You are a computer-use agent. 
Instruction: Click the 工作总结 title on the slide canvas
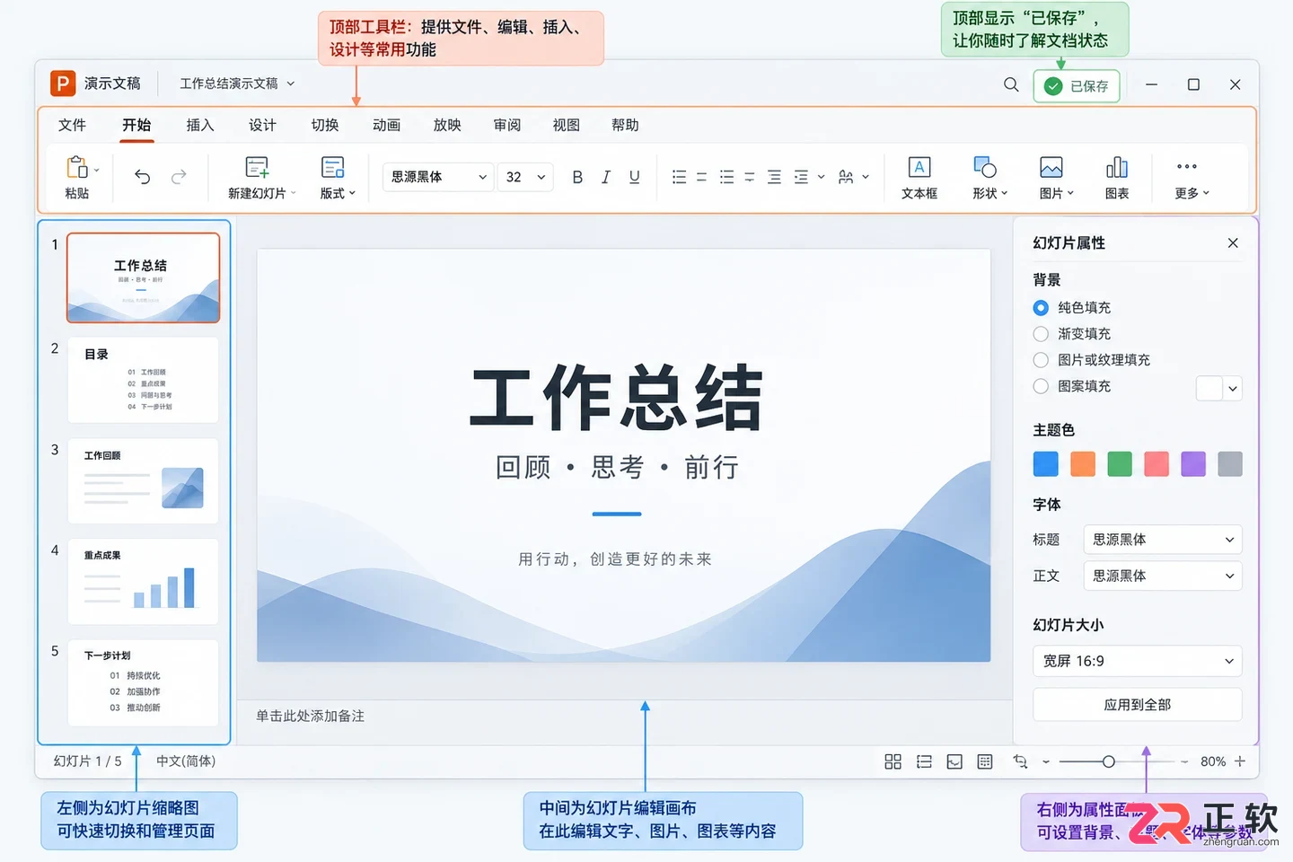(617, 397)
